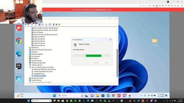Select Software devices category label
184x103 pixels.
click(x=37, y=65)
